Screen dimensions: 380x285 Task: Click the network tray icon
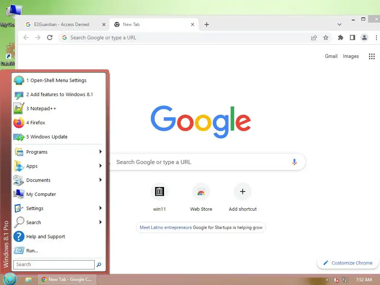point(345,280)
